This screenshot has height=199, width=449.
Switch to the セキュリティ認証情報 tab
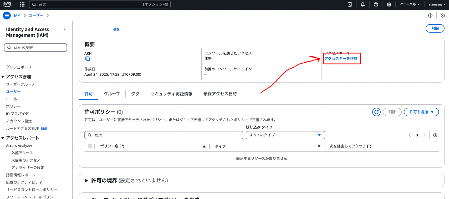(171, 94)
